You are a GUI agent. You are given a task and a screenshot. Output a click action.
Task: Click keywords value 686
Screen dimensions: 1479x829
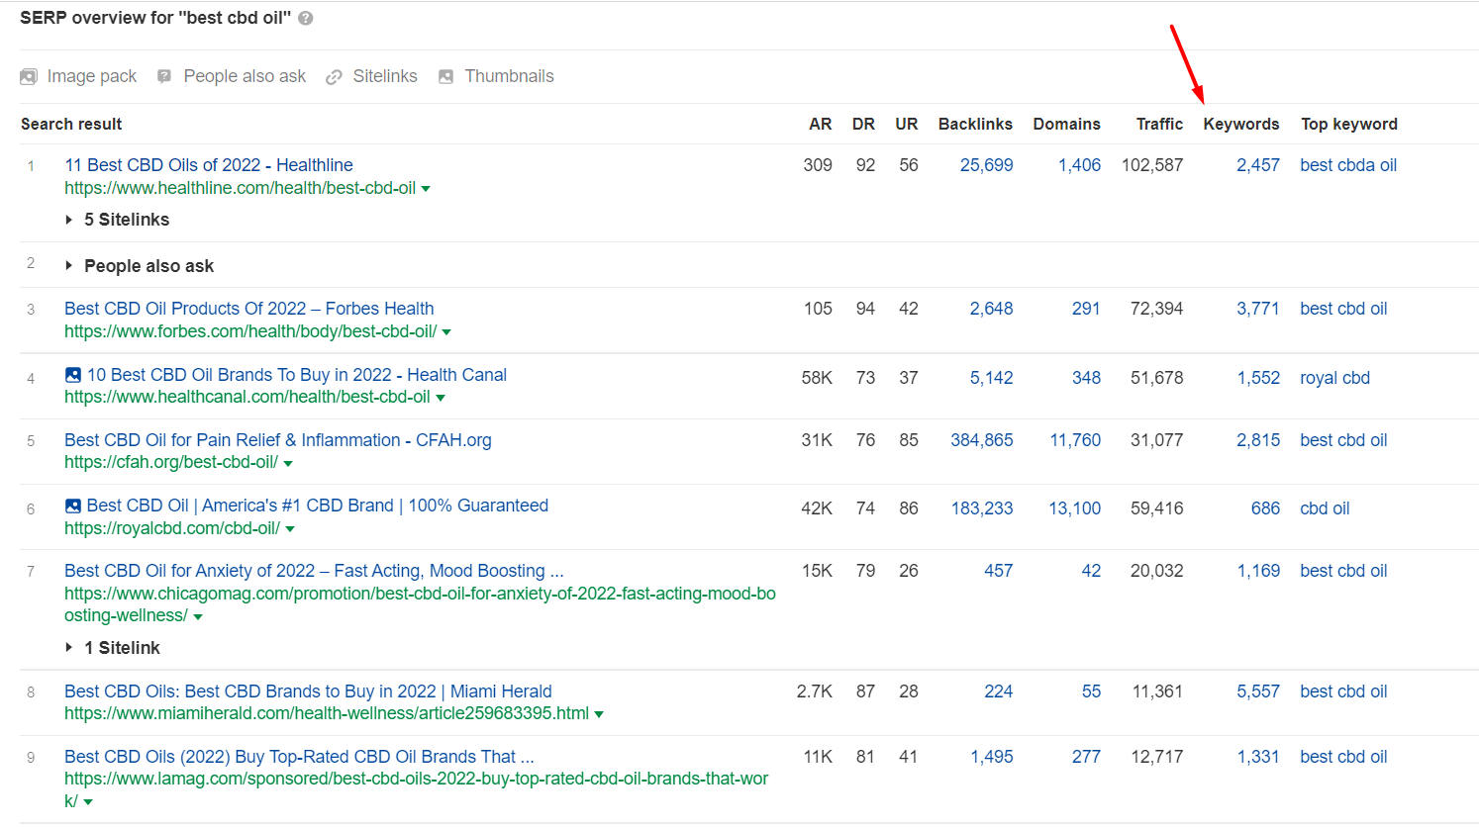1265,508
